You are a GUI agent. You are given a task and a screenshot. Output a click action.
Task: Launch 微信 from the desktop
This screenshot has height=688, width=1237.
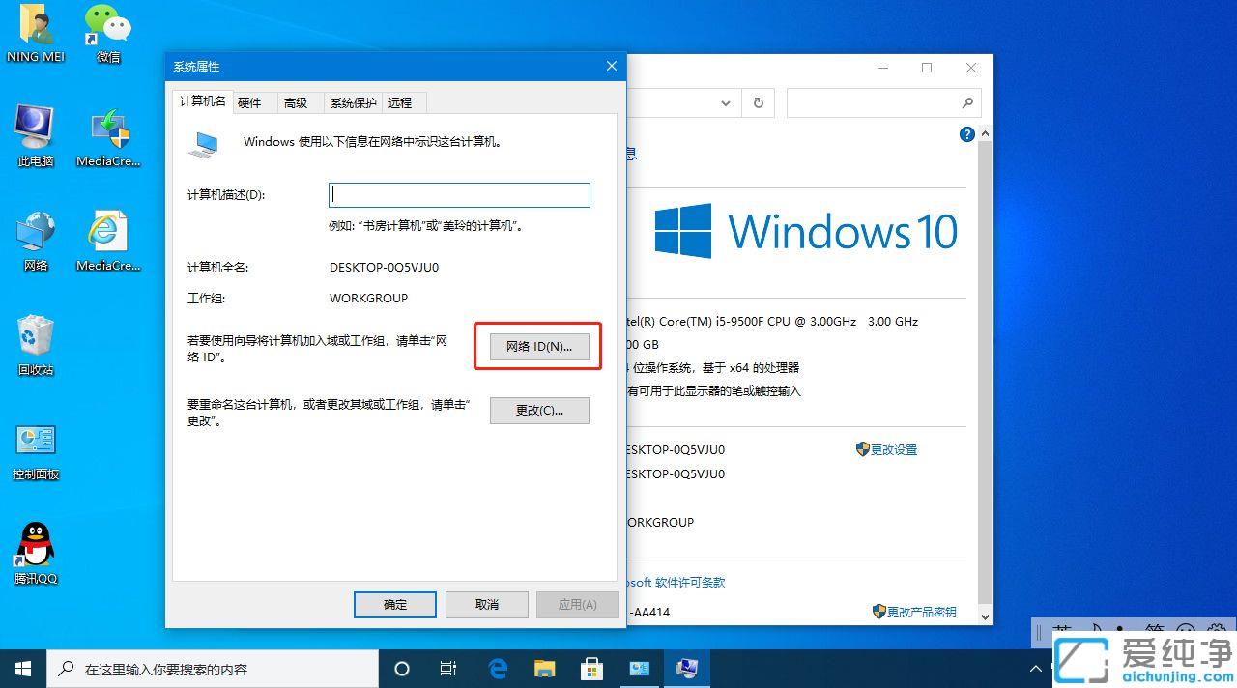[x=106, y=29]
